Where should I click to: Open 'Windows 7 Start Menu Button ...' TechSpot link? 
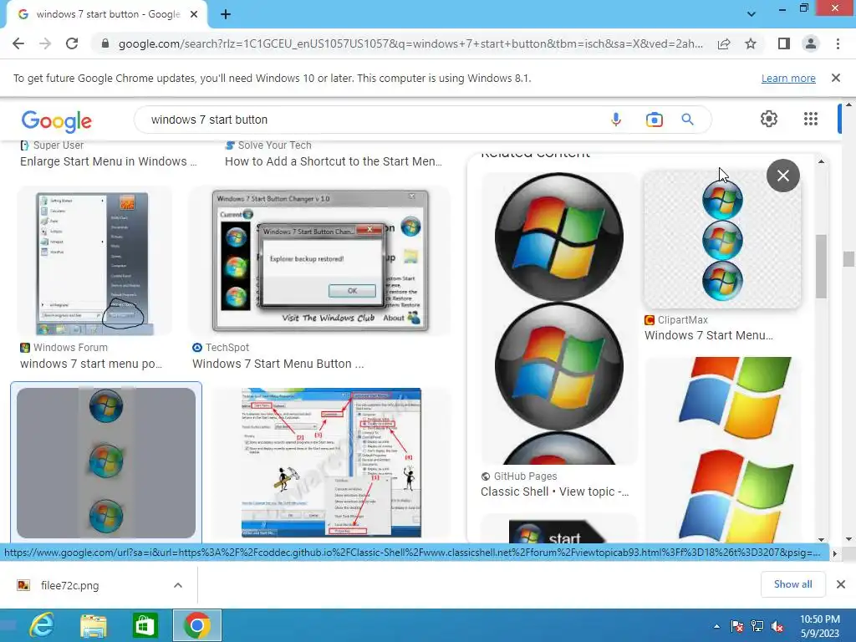point(278,364)
